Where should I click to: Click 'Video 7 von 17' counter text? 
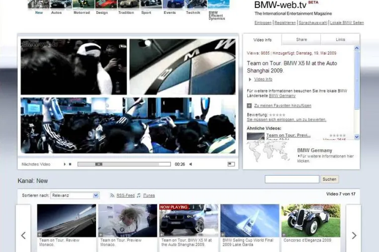[341, 194]
